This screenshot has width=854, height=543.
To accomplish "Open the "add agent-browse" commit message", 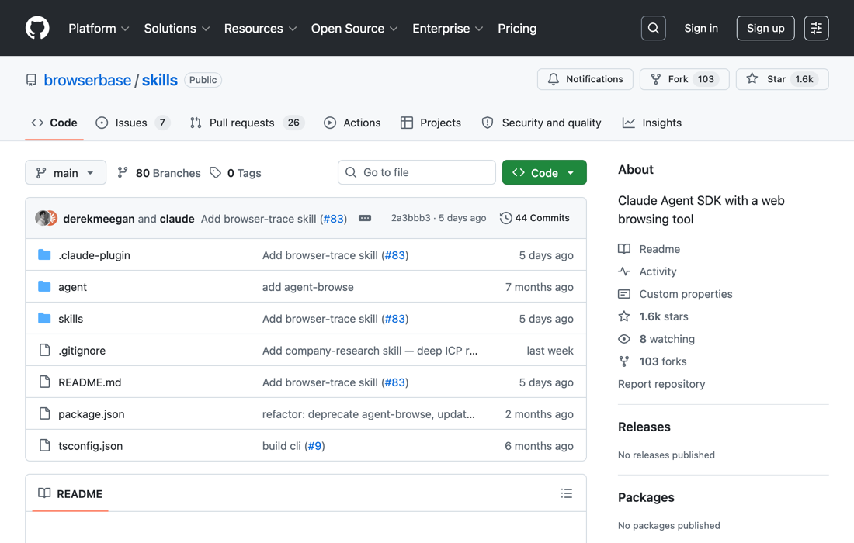I will coord(307,287).
